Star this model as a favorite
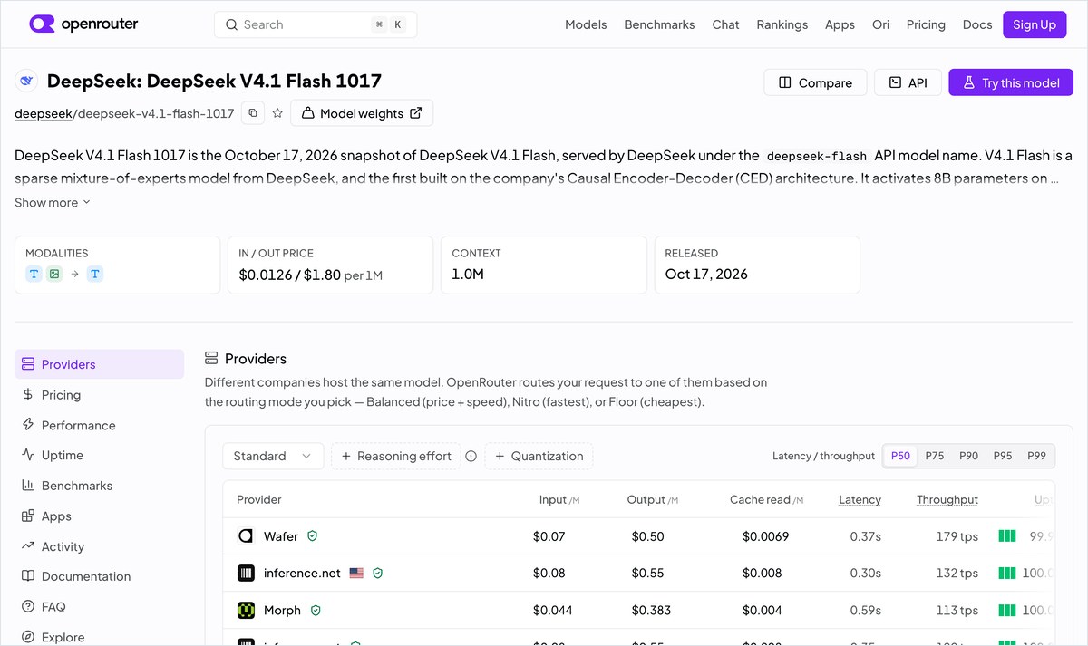This screenshot has height=646, width=1088. 277,113
